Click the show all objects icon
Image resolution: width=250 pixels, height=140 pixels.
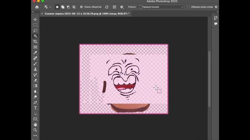tap(114, 7)
